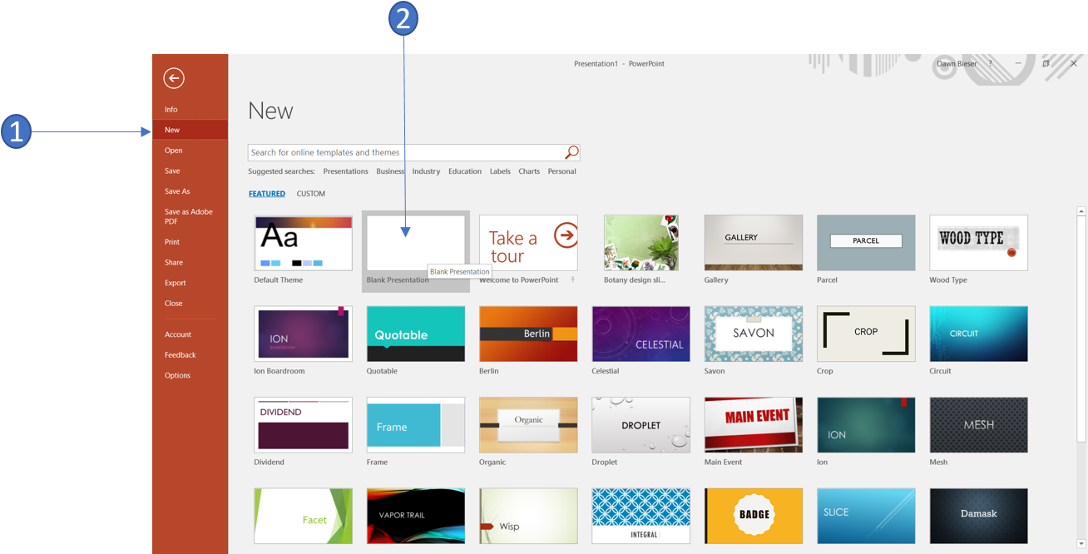Choose the Ion Boardroom template
The width and height of the screenshot is (1088, 554).
tap(303, 334)
